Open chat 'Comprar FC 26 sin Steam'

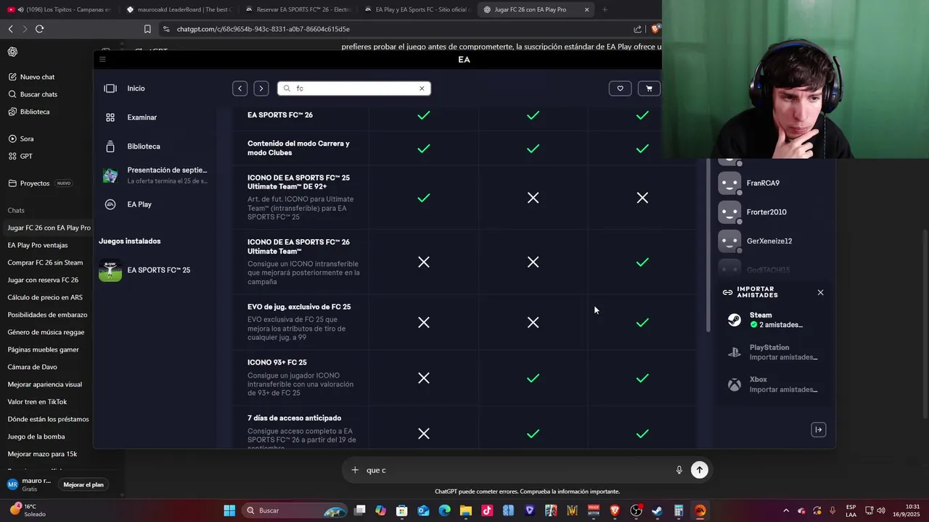46,262
